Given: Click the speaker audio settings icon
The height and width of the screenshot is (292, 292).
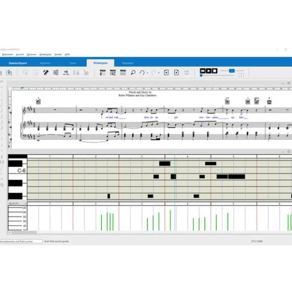Looking at the screenshot, I should (x=66, y=73).
